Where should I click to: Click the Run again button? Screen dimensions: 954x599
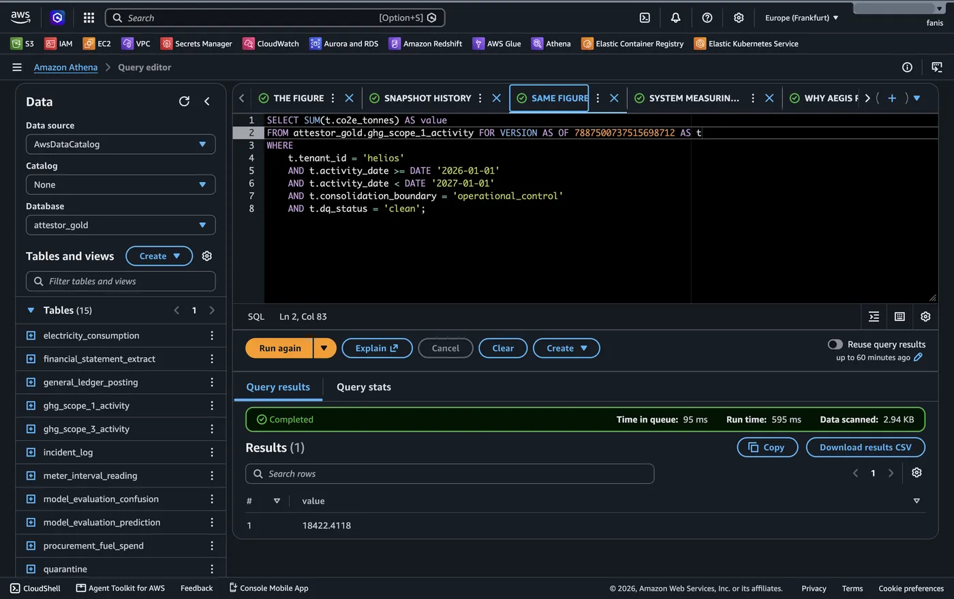click(279, 348)
